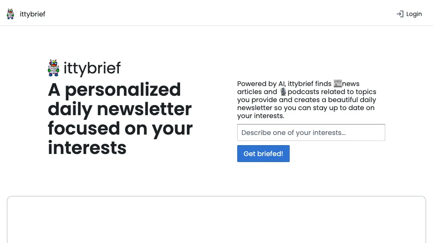Click the ittybrief brand name in navbar
Viewport: 433px width, 243px height.
(33, 14)
